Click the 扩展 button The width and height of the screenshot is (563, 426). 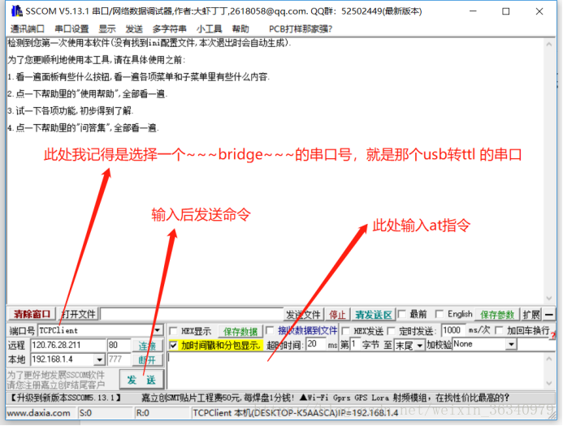tap(531, 315)
